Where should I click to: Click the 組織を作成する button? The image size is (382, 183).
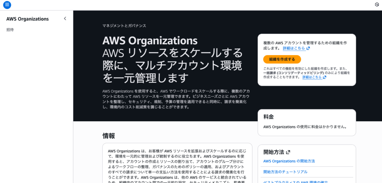coord(282,59)
